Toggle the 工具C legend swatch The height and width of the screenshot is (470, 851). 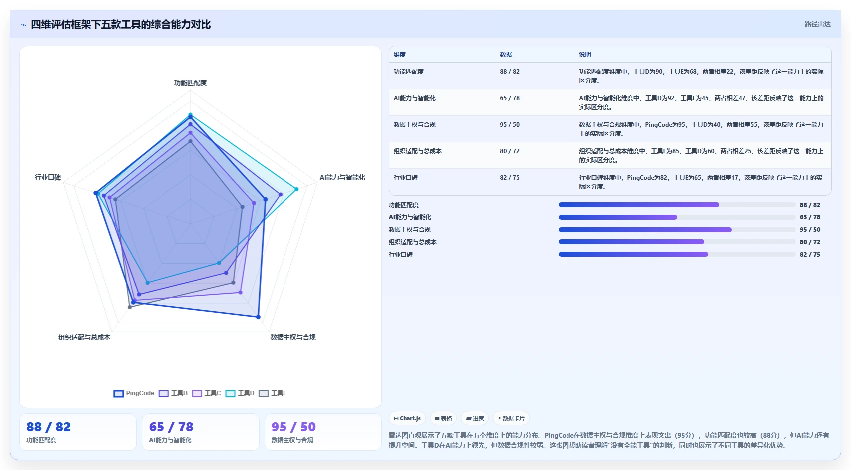[x=197, y=394]
